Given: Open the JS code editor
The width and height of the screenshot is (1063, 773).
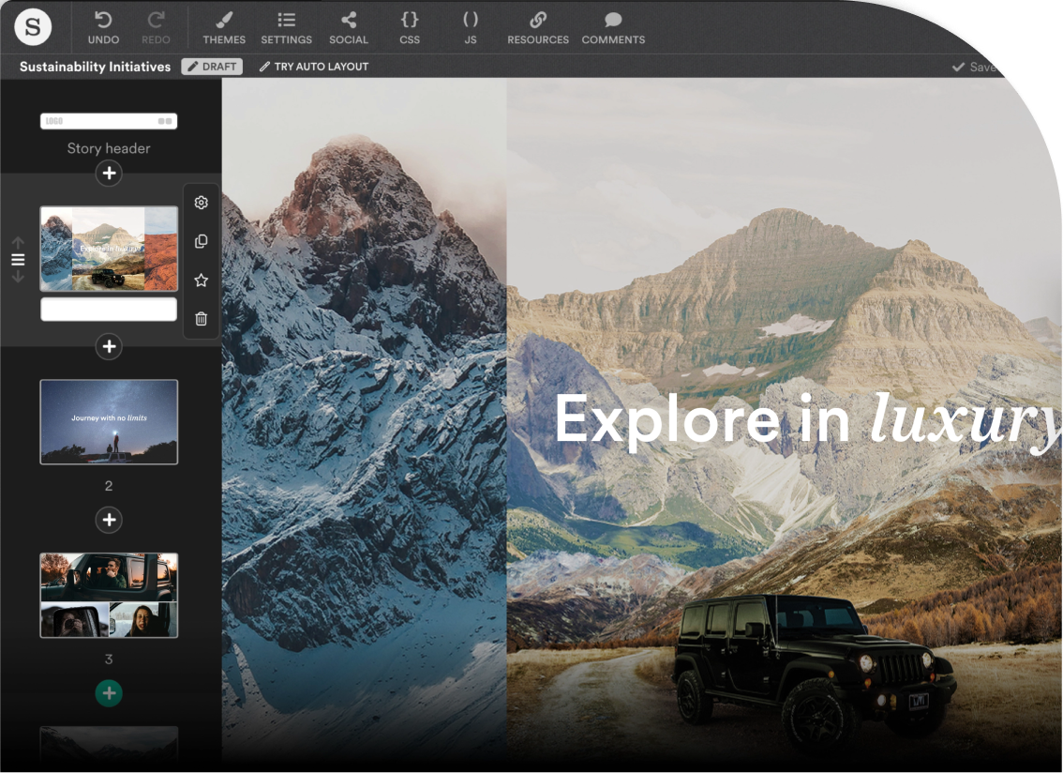Looking at the screenshot, I should click(471, 26).
